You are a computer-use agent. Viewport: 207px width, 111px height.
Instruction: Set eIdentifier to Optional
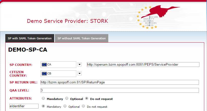point(65,106)
